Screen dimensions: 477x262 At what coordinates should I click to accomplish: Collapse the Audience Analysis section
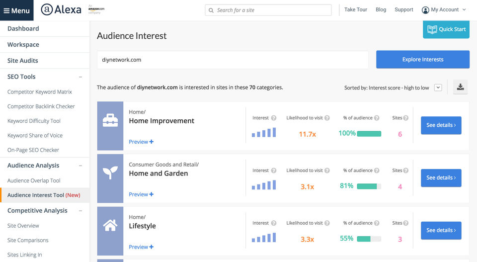tap(80, 166)
